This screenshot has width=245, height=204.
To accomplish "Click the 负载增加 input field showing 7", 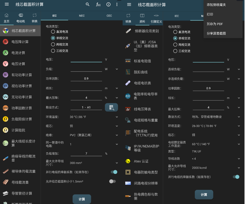I will click(x=86, y=153).
